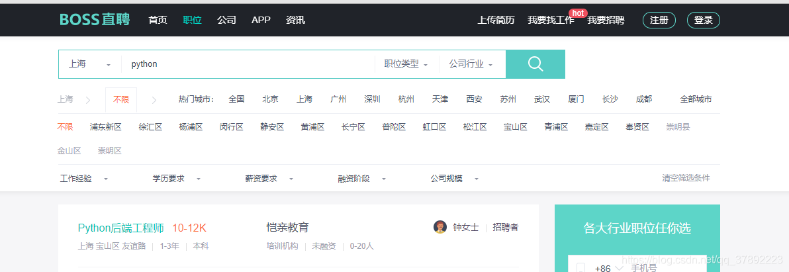This screenshot has height=272, width=789.
Task: Select hot city 天津
Action: point(440,99)
